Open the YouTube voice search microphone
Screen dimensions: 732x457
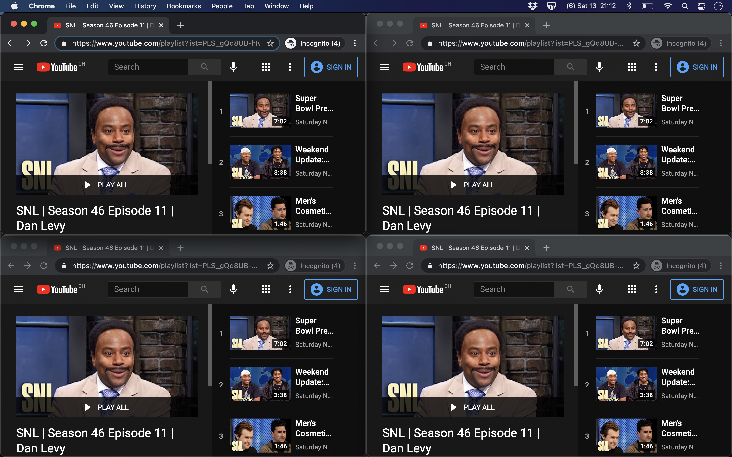(233, 67)
